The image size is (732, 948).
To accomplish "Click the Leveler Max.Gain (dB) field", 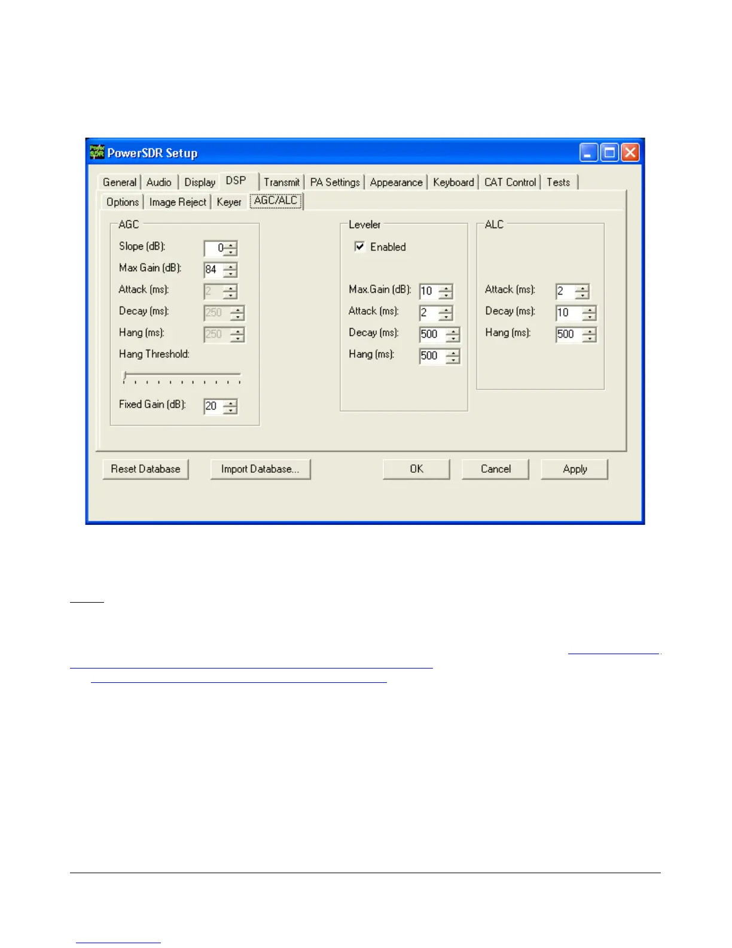I will [429, 291].
